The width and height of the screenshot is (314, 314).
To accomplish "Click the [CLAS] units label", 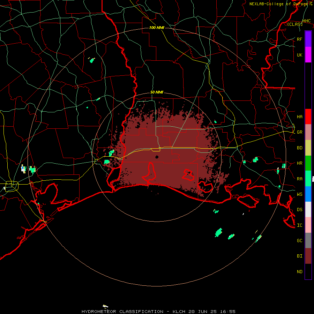I will point(295,24).
